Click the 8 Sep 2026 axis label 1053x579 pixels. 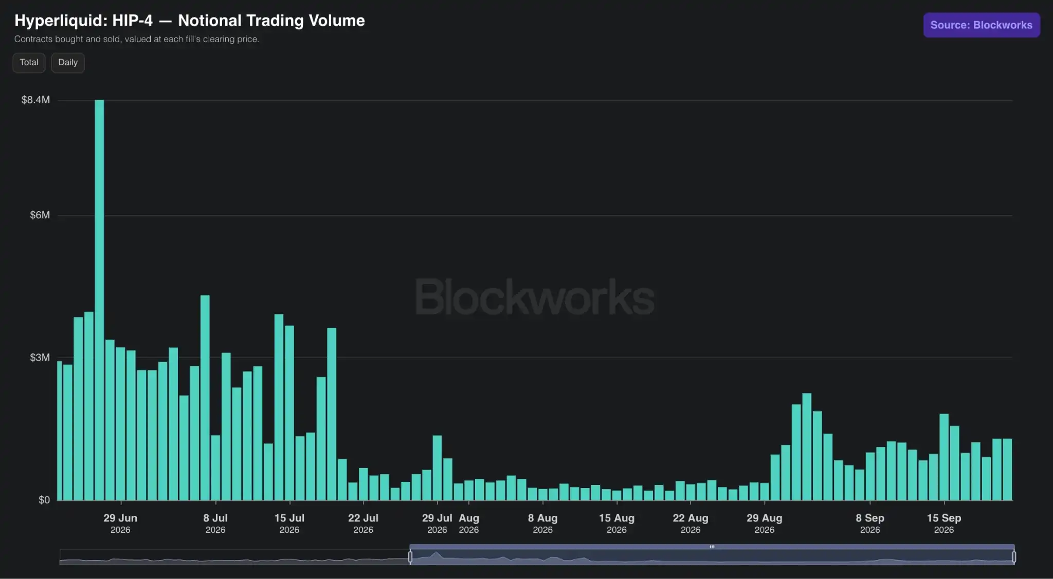pyautogui.click(x=870, y=524)
